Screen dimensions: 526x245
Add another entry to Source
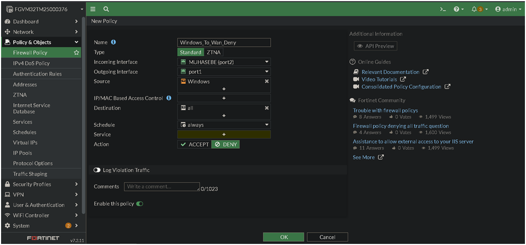pos(224,89)
